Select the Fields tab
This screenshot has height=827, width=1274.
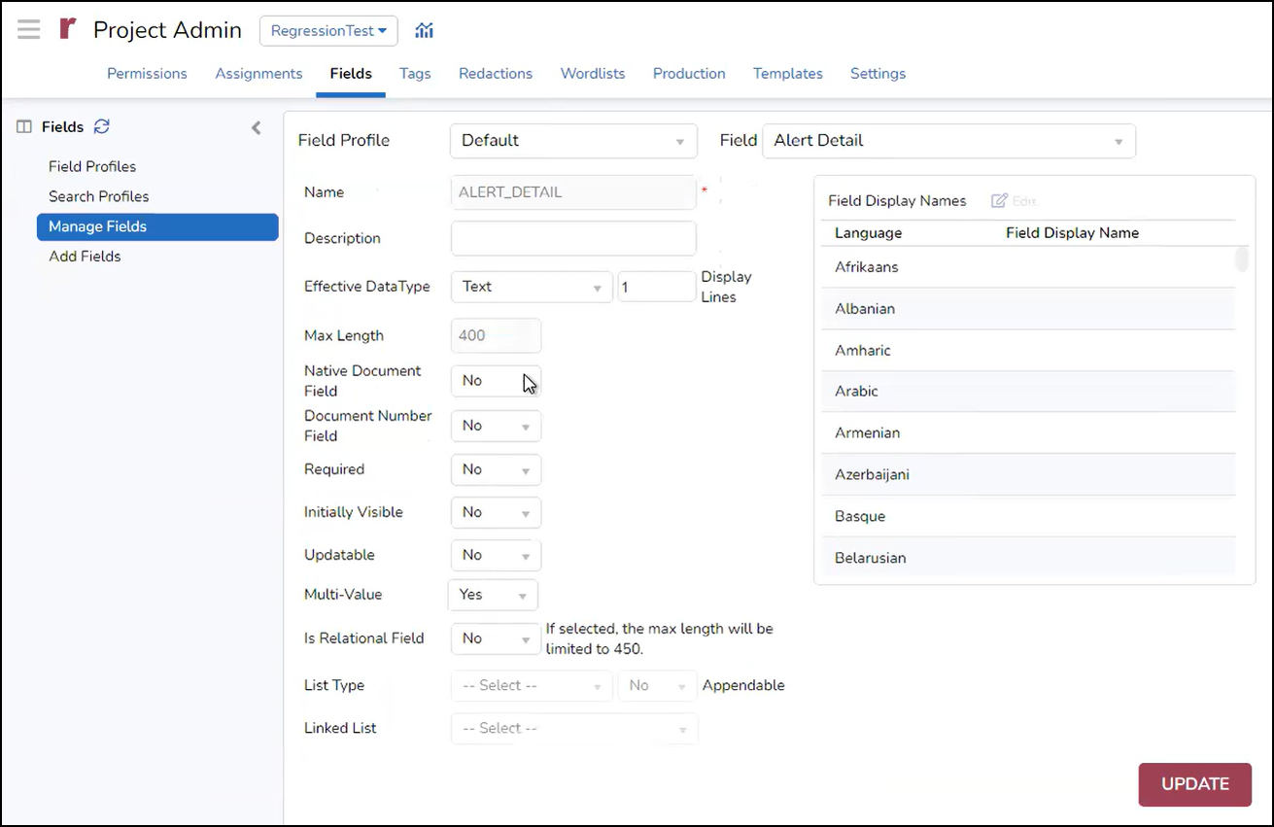pyautogui.click(x=351, y=74)
